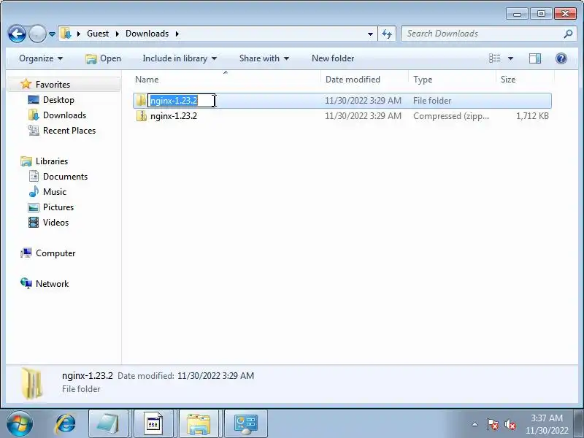The width and height of the screenshot is (584, 438).
Task: Click the Favorites star icon
Action: (26, 84)
